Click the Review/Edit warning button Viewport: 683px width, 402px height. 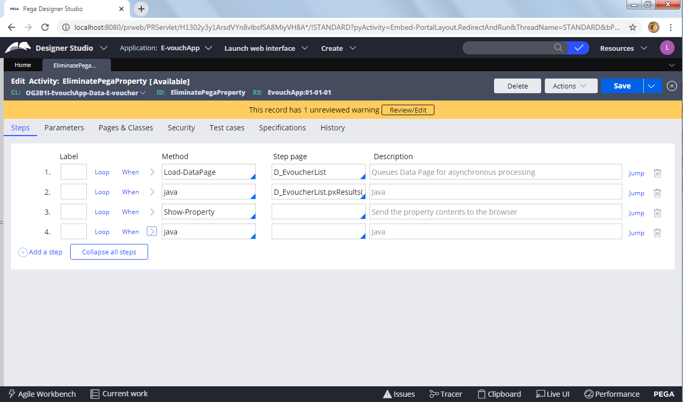tap(408, 110)
